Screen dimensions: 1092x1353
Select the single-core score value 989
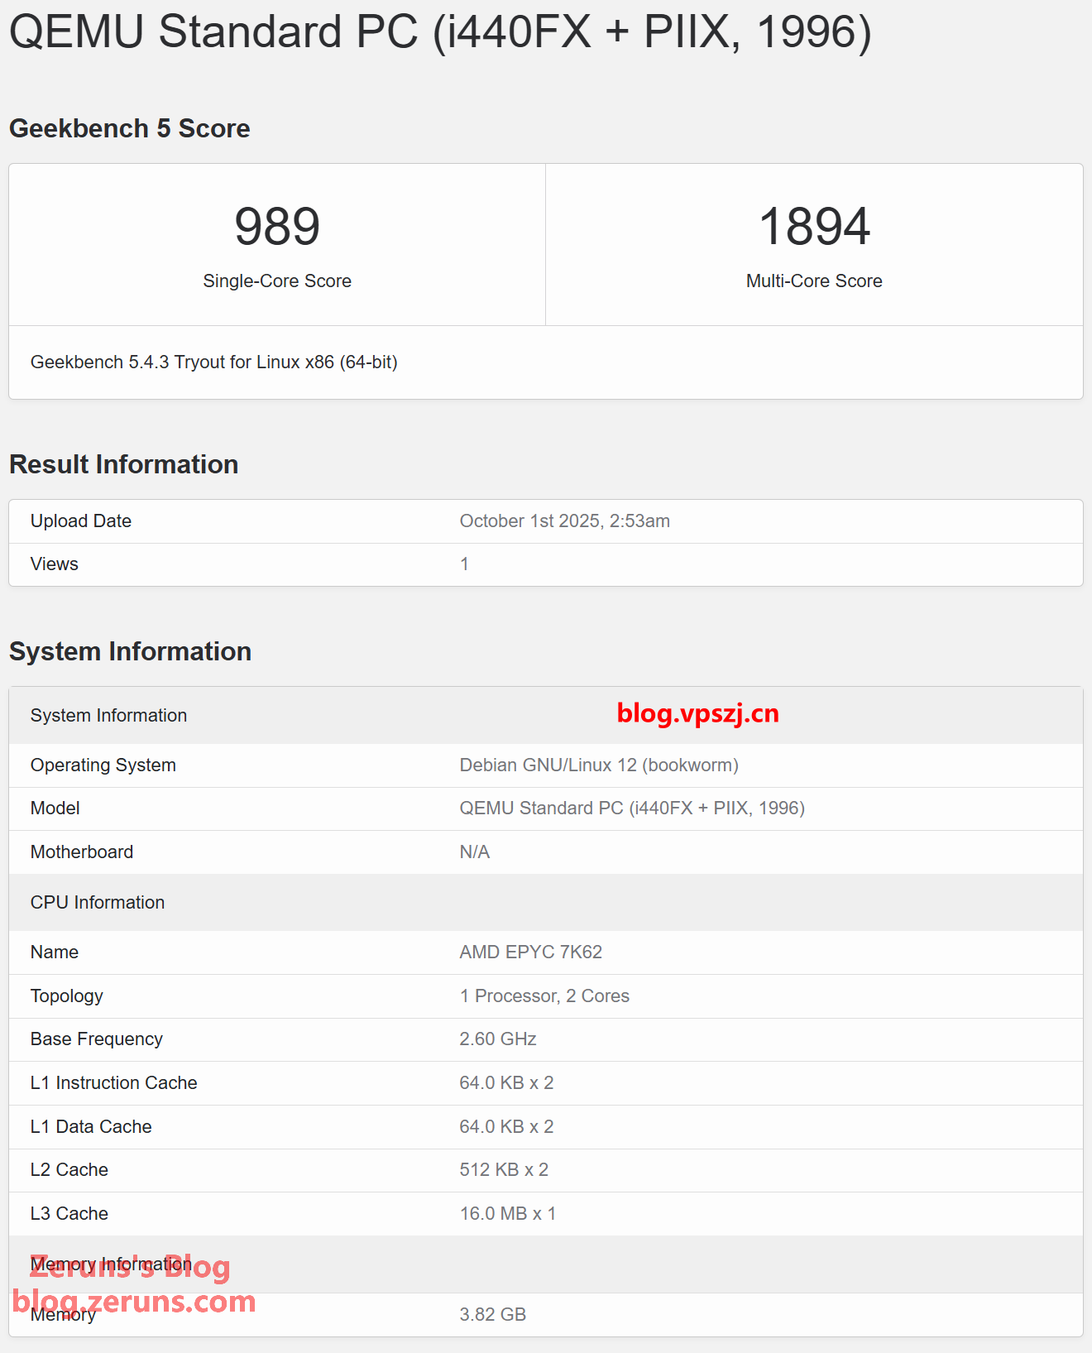pos(277,227)
